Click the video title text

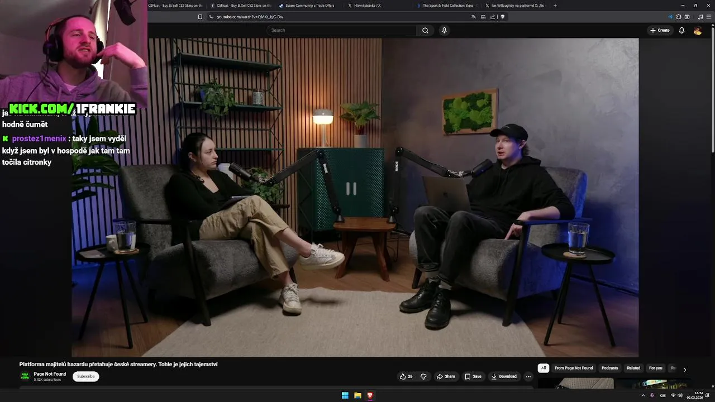(118, 364)
